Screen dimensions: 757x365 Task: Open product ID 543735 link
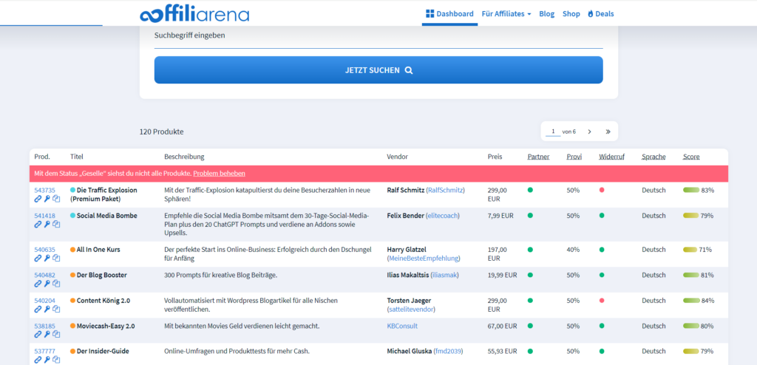coord(44,190)
